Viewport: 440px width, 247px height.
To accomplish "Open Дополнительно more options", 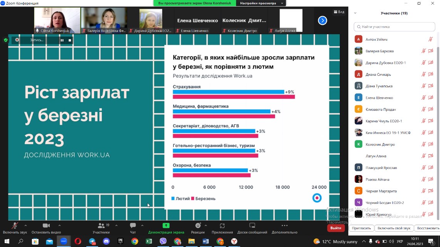I will (284, 228).
